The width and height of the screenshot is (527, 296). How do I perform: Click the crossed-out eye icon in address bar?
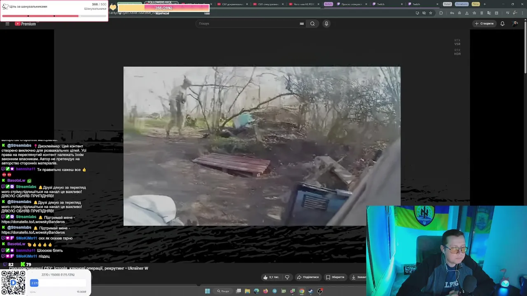[x=424, y=13]
